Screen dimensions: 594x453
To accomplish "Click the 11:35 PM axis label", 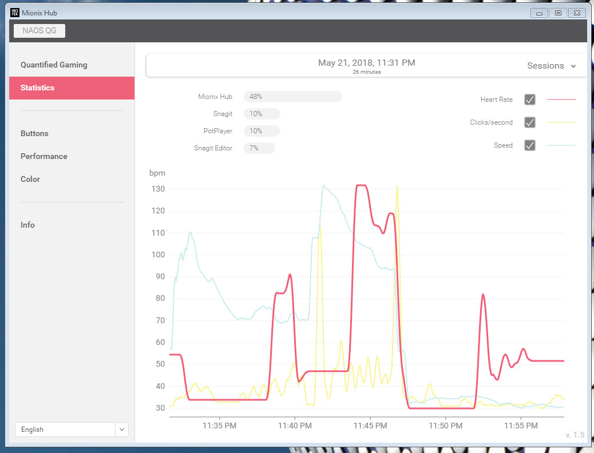I will (x=219, y=426).
